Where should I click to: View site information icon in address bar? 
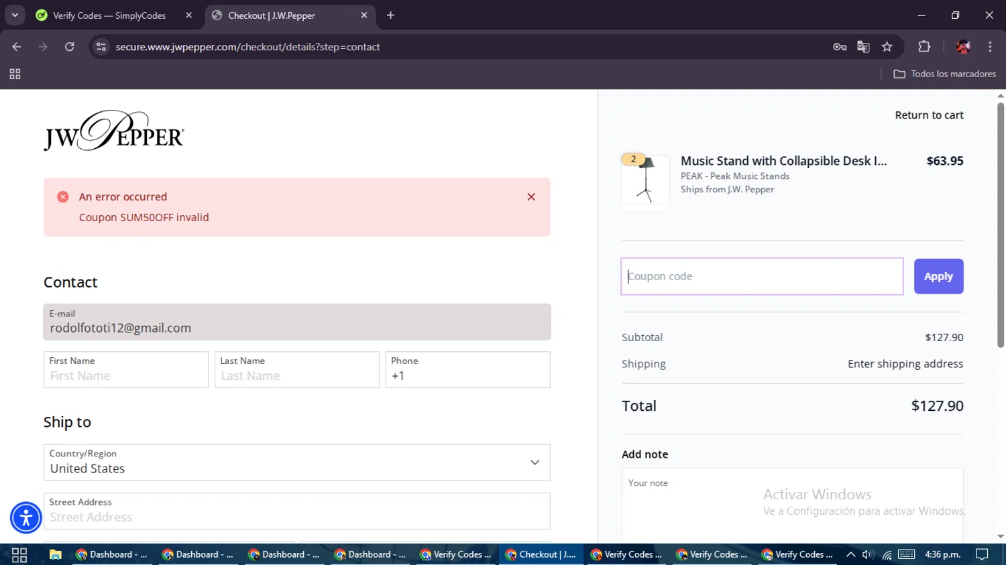(101, 47)
